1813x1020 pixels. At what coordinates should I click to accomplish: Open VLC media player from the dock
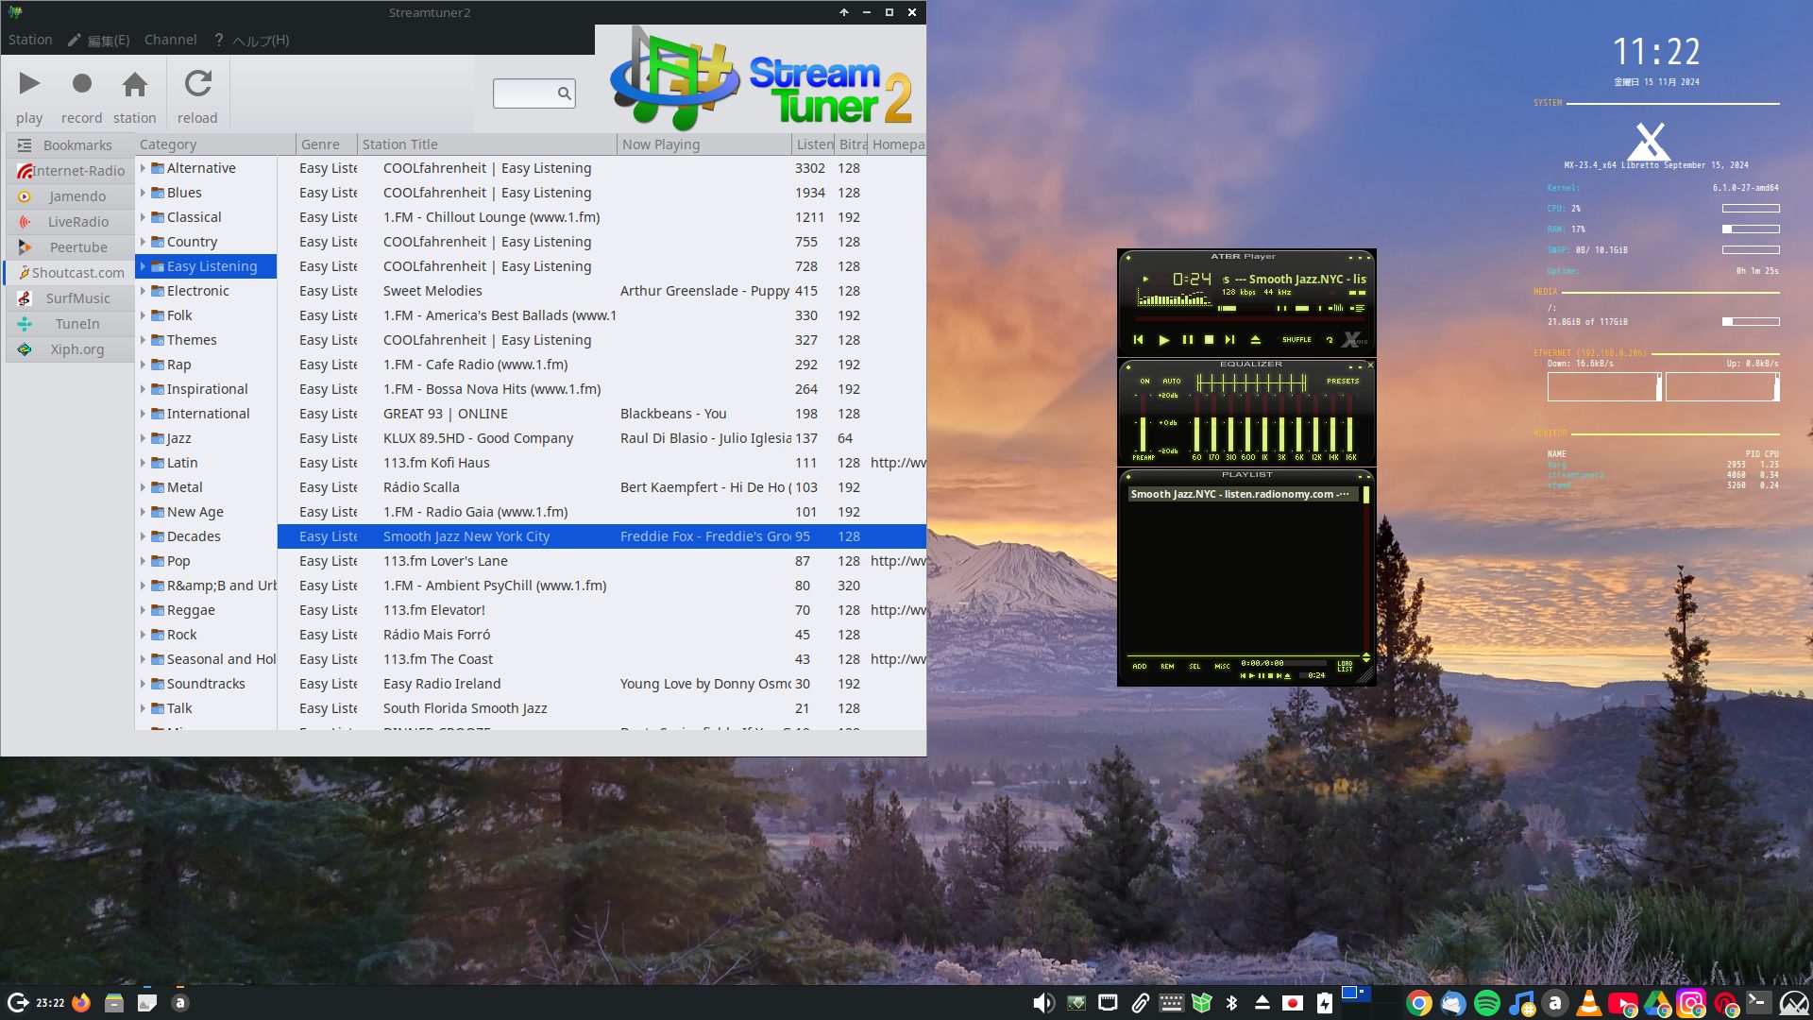1589,1003
